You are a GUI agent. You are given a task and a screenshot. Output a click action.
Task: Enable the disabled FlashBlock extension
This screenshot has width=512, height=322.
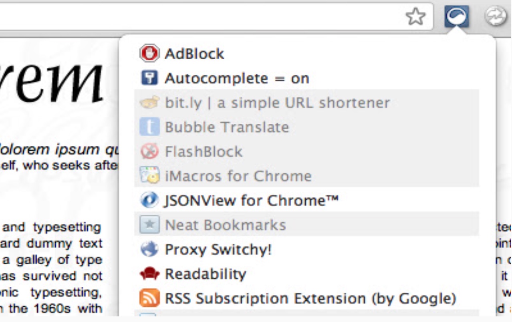pyautogui.click(x=306, y=151)
